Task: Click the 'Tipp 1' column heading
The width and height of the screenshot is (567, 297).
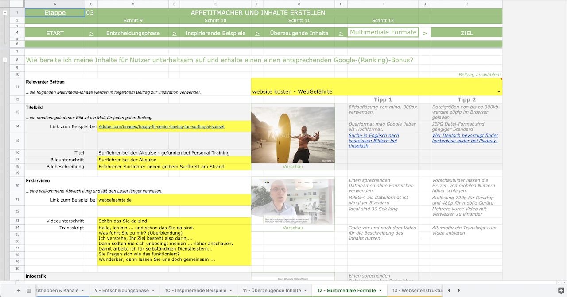Action: click(383, 99)
